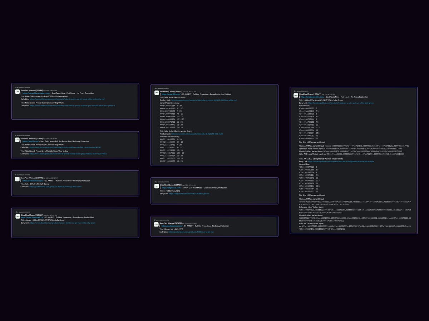The width and height of the screenshot is (429, 321).
Task: Click timestamp Apr 12th at 9:03 AM
Action: (50, 215)
